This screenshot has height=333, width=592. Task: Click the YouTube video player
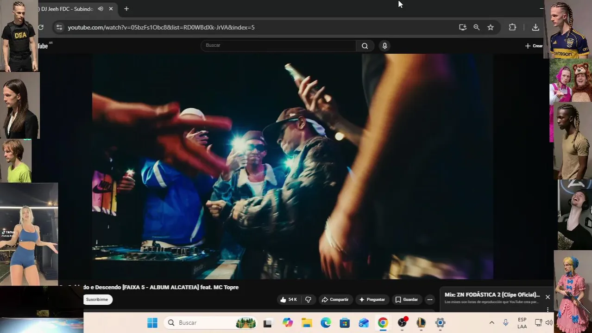coord(292,166)
